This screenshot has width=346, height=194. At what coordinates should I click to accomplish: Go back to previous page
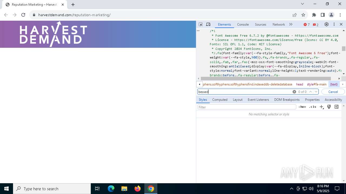coord(6,15)
